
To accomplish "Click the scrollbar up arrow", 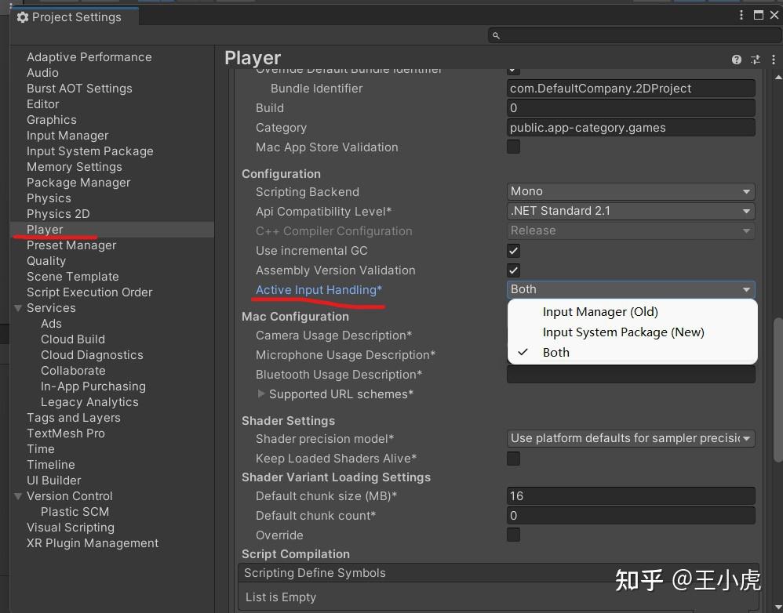I will pyautogui.click(x=778, y=78).
